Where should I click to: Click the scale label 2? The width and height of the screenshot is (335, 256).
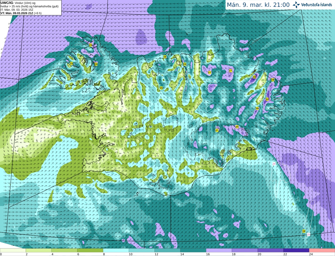pos(27,254)
